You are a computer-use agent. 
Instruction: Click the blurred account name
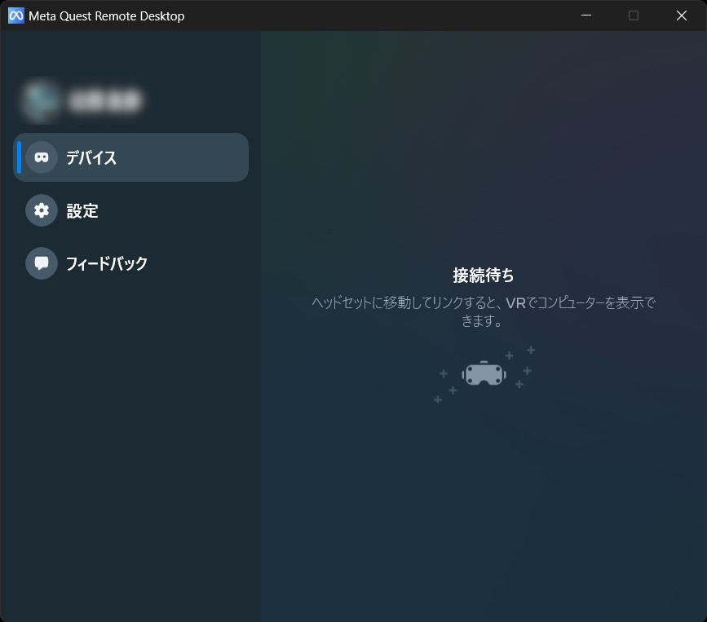pyautogui.click(x=106, y=99)
